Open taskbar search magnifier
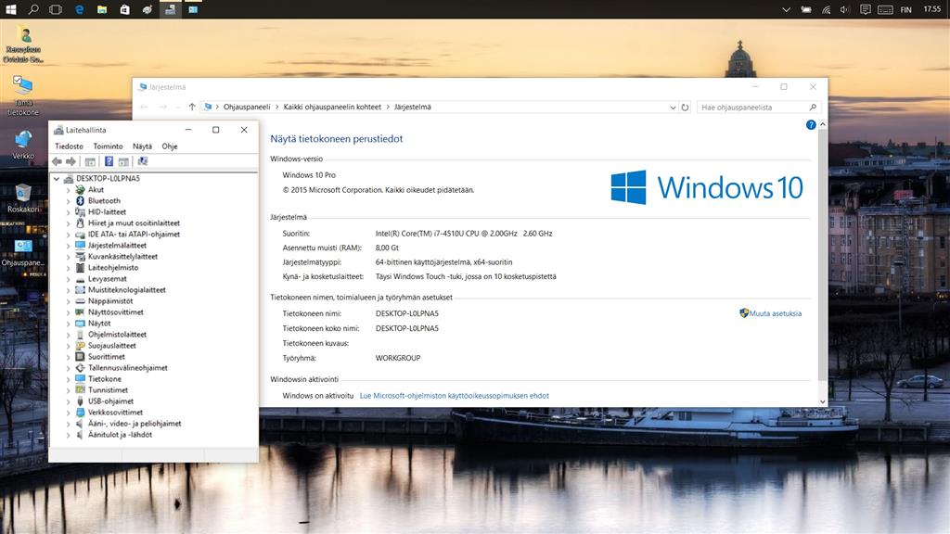The height and width of the screenshot is (534, 950). [x=33, y=9]
